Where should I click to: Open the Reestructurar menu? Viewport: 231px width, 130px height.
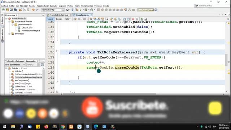[43, 6]
